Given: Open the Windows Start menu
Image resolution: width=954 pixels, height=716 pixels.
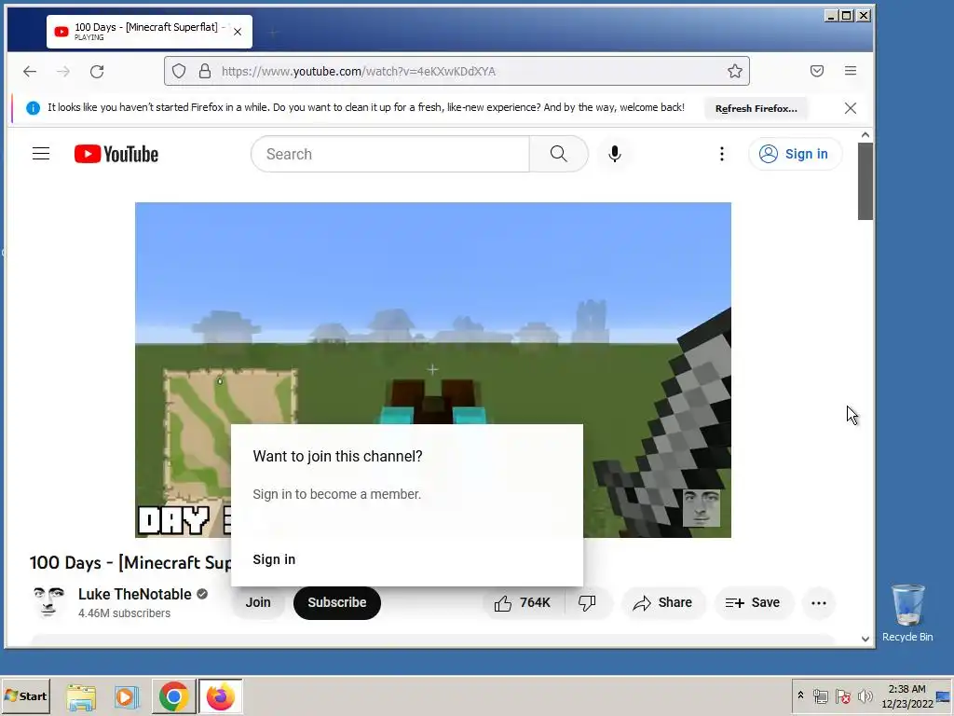Looking at the screenshot, I should 25,695.
